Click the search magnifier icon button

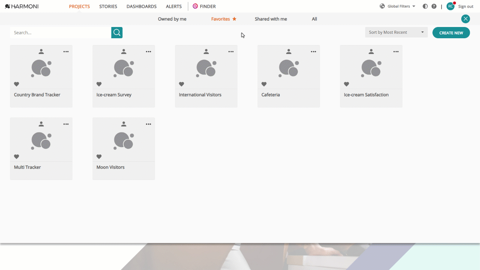coord(117,33)
